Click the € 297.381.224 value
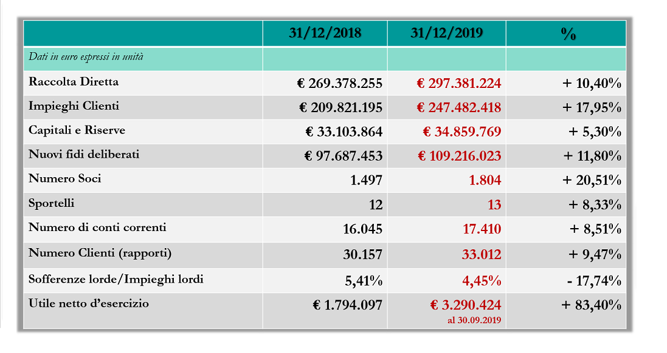This screenshot has width=667, height=353. [459, 83]
